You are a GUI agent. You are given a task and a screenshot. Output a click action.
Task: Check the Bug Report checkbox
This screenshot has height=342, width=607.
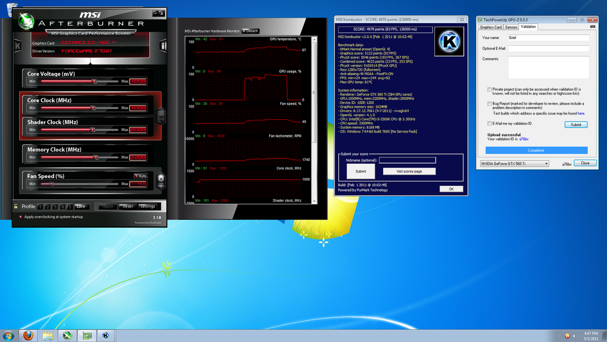click(490, 104)
